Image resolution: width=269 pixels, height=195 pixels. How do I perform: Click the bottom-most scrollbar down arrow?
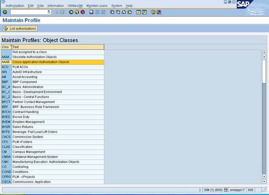tap(264, 182)
